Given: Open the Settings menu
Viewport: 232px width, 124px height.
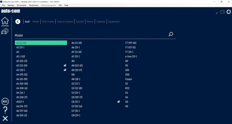Looking at the screenshot, I should pos(11,5).
